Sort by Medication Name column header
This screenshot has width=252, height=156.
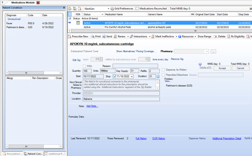126,14
